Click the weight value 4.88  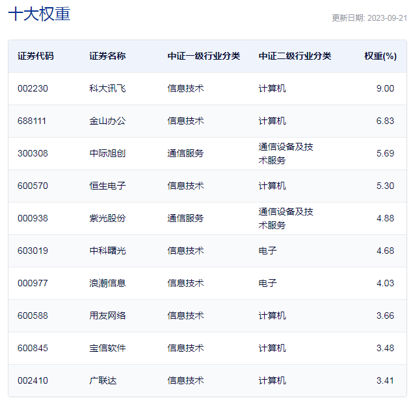(385, 218)
